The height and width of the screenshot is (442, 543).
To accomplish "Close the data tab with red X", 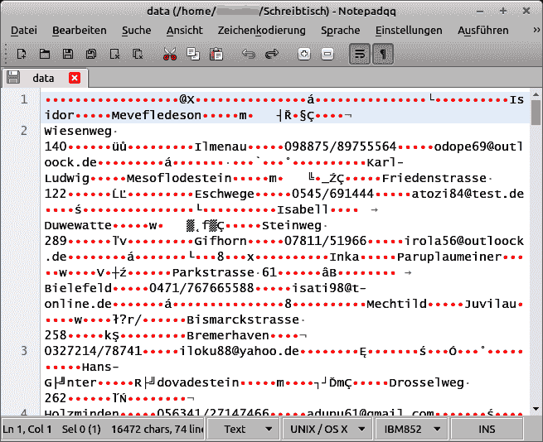I will coord(75,78).
